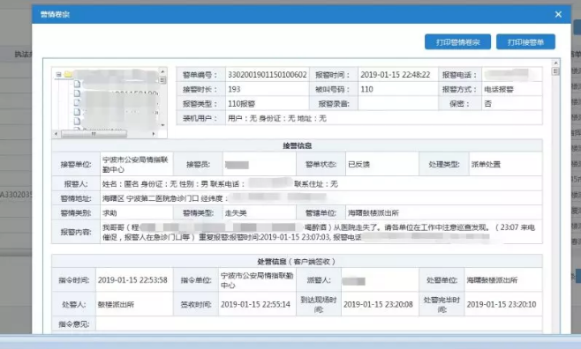Click the 处警信息（客户端签收）section header
The height and width of the screenshot is (349, 581).
click(x=297, y=262)
